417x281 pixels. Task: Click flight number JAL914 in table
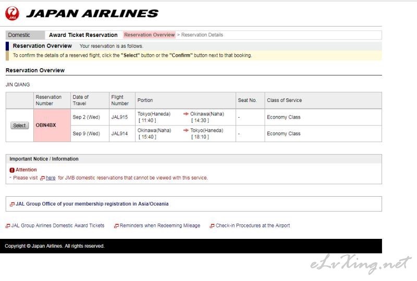pos(119,134)
